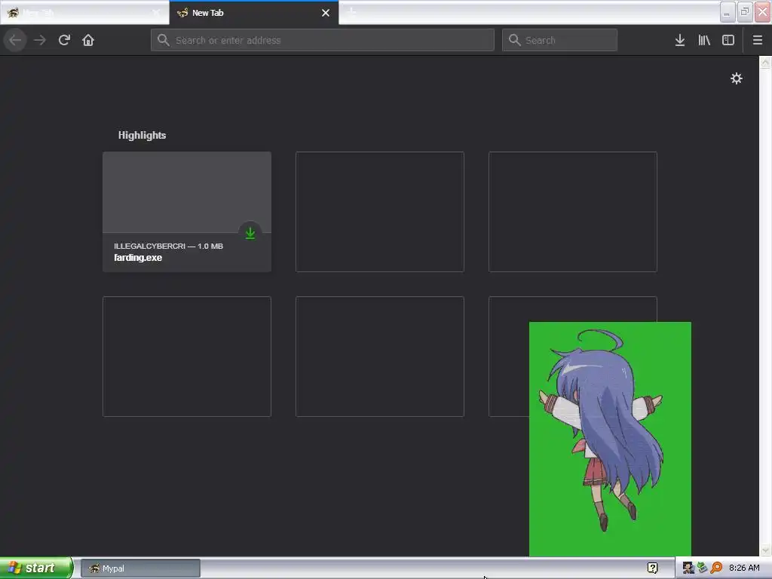Focus the 'Search or enter address' bar
The image size is (772, 579).
point(323,40)
